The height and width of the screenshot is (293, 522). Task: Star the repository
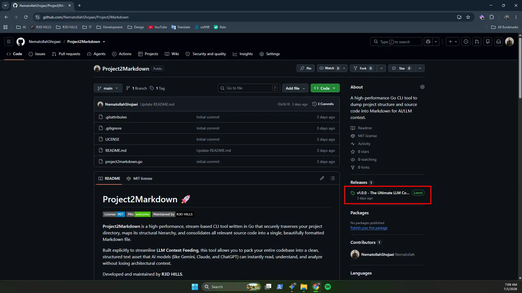point(402,68)
